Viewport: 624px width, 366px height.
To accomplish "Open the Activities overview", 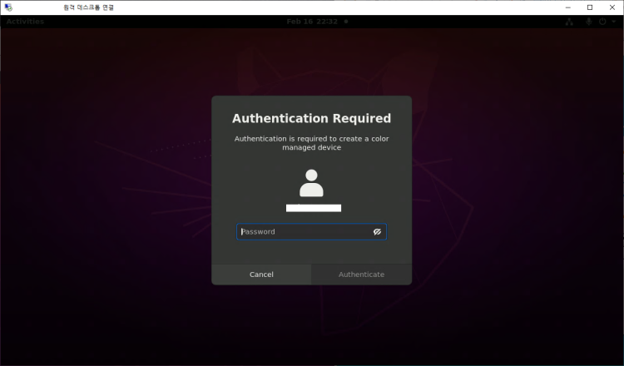I will [x=26, y=21].
